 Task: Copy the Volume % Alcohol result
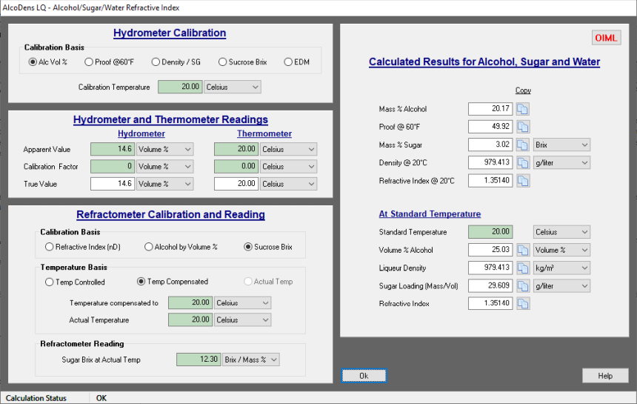pos(523,250)
